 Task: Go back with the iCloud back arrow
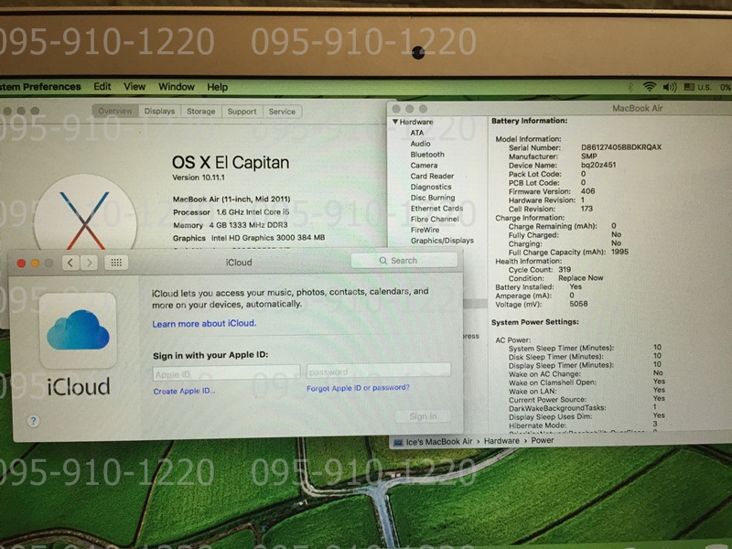[x=70, y=263]
